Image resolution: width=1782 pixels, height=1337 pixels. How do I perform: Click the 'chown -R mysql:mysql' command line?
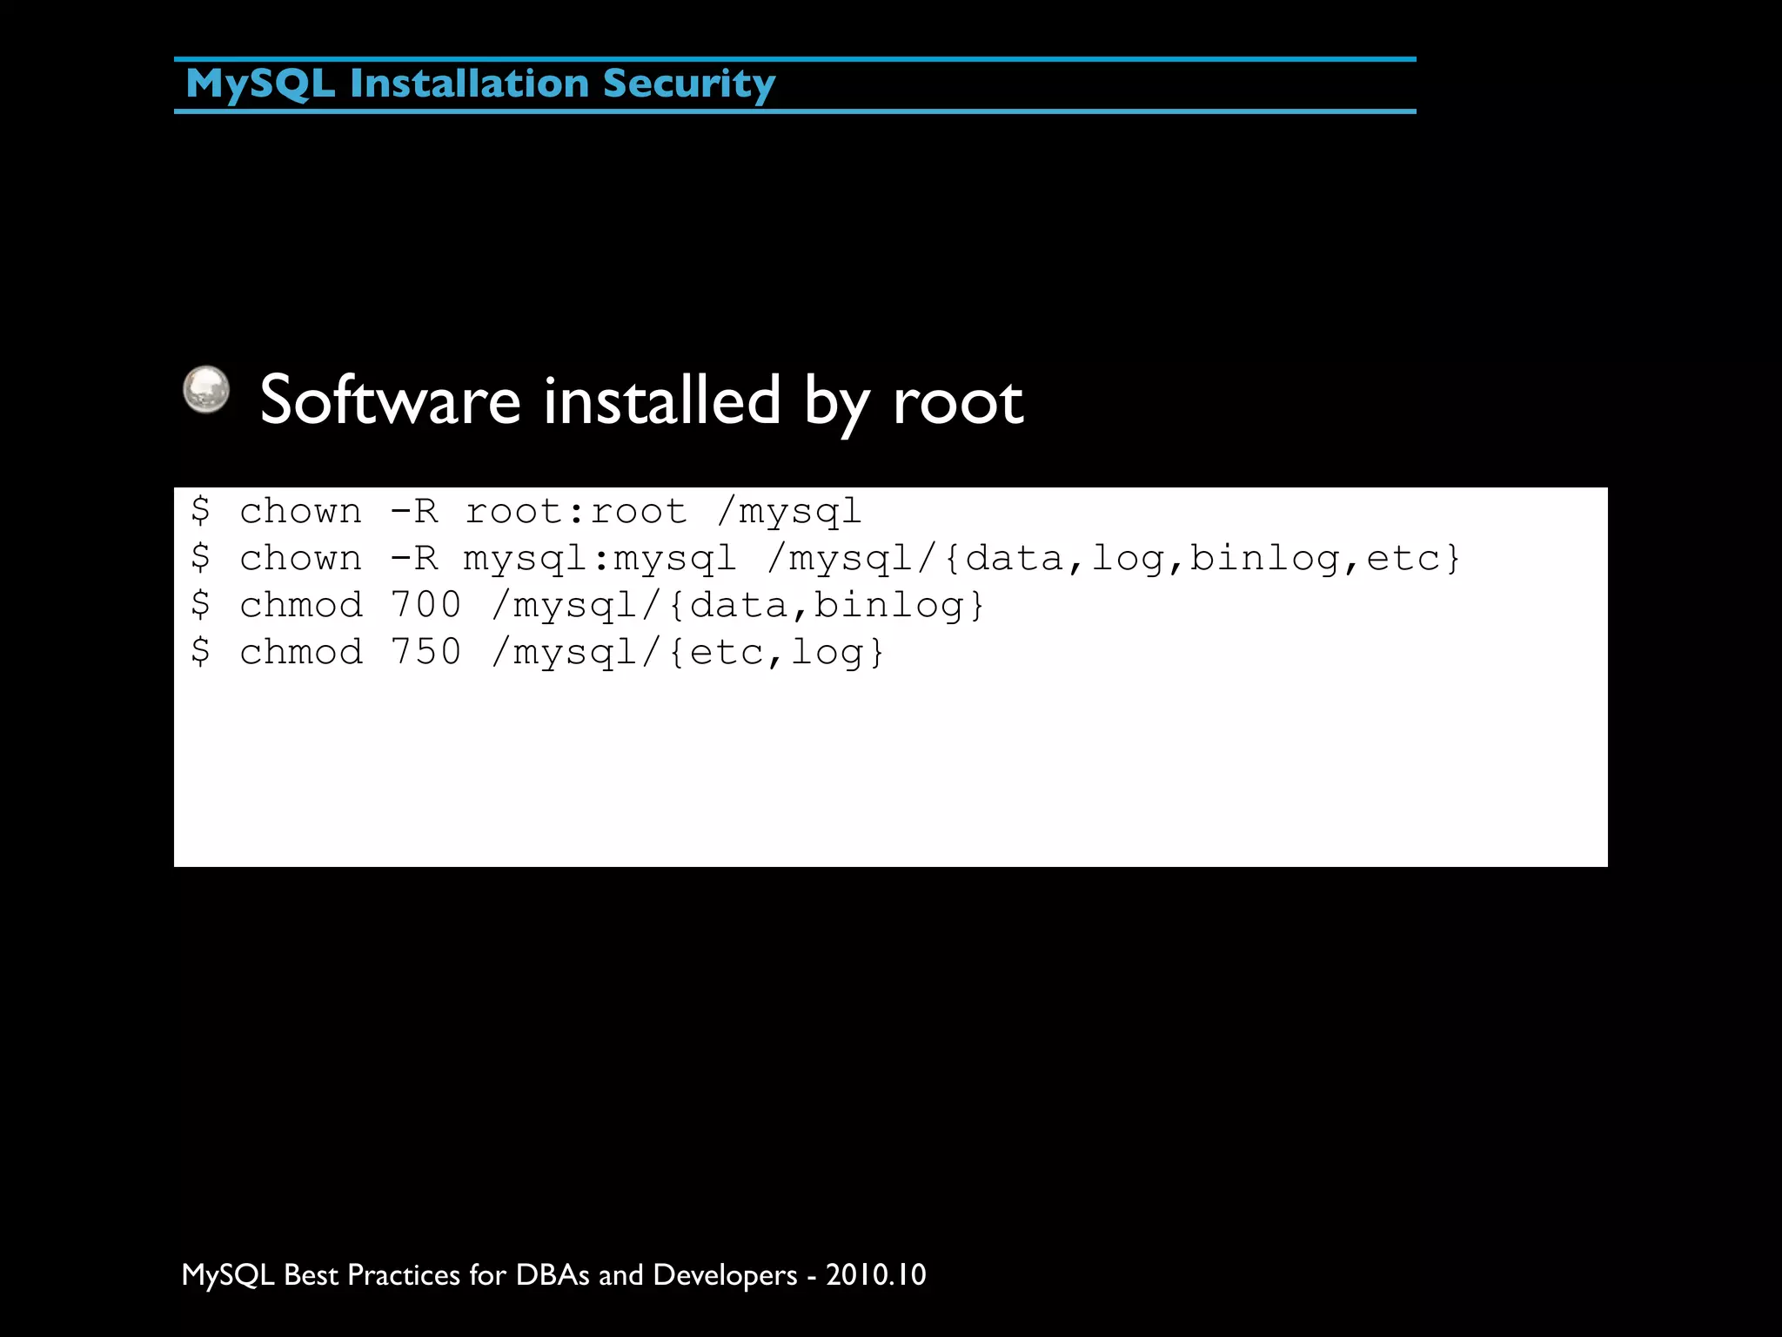coord(827,558)
